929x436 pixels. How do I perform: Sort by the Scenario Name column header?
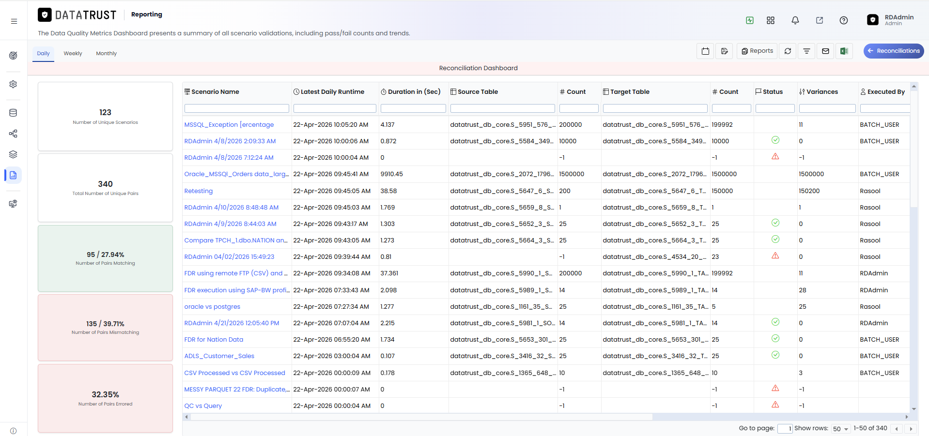point(215,91)
